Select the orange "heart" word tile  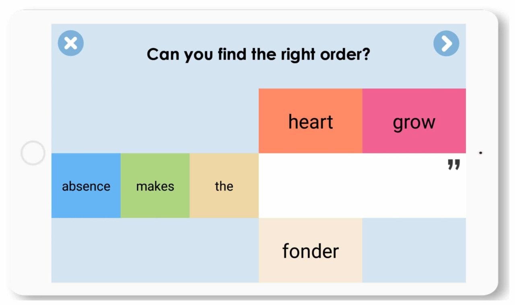click(x=310, y=121)
